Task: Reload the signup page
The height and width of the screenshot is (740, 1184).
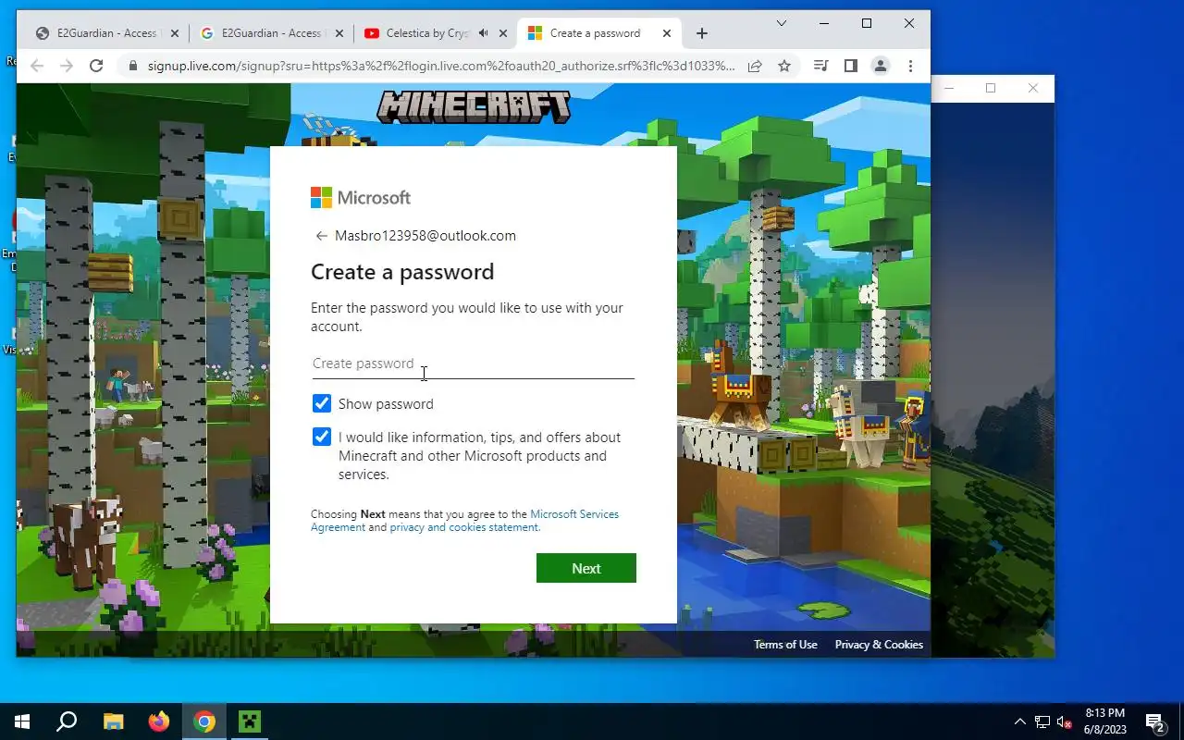Action: (96, 66)
